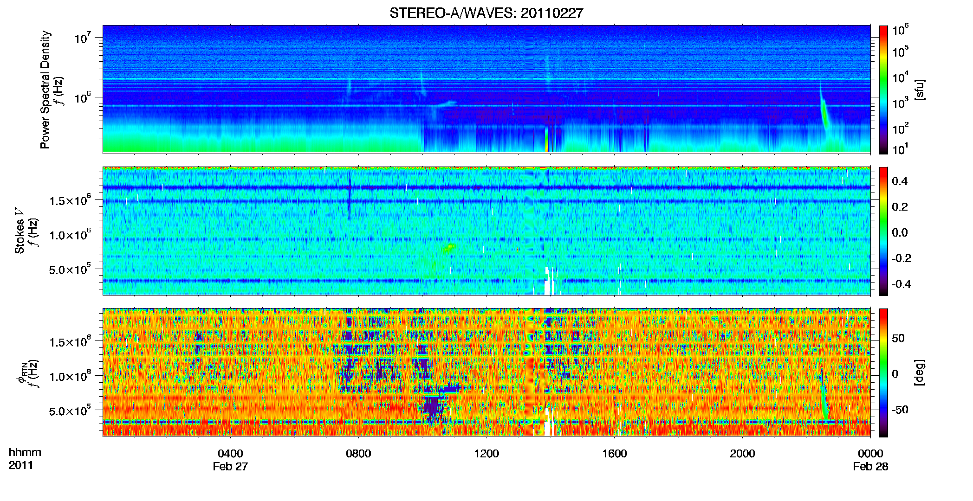Click the phi RTN spectrogram panel
This screenshot has height=501, width=973.
[x=486, y=372]
